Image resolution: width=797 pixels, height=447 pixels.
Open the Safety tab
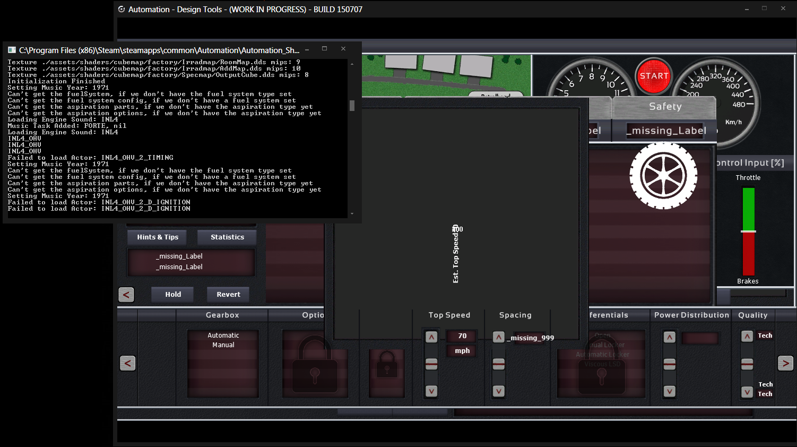(x=665, y=107)
